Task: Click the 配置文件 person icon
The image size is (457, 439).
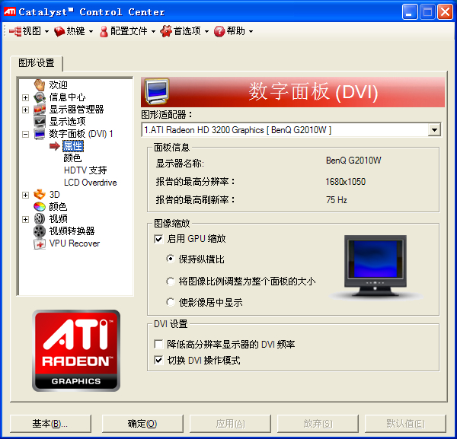Action: point(104,31)
